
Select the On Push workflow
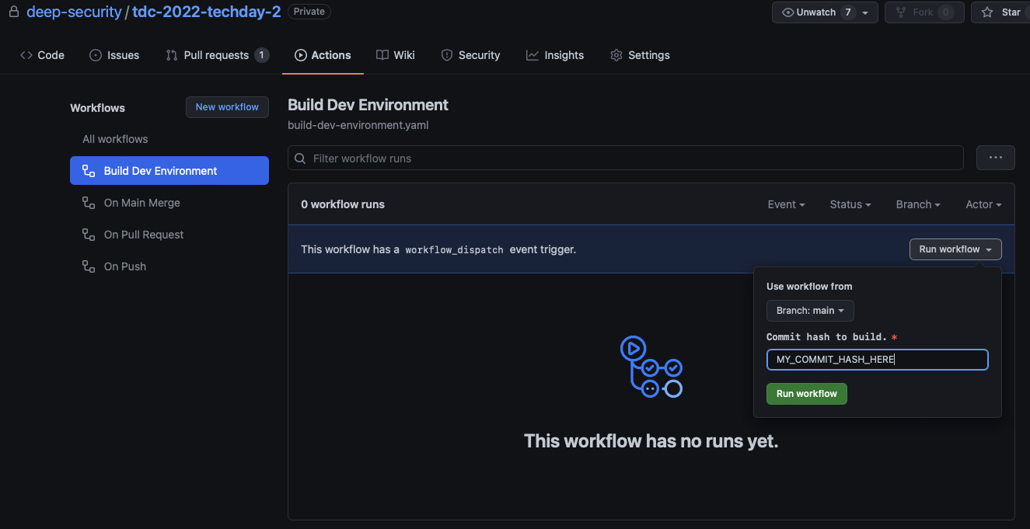pyautogui.click(x=169, y=266)
